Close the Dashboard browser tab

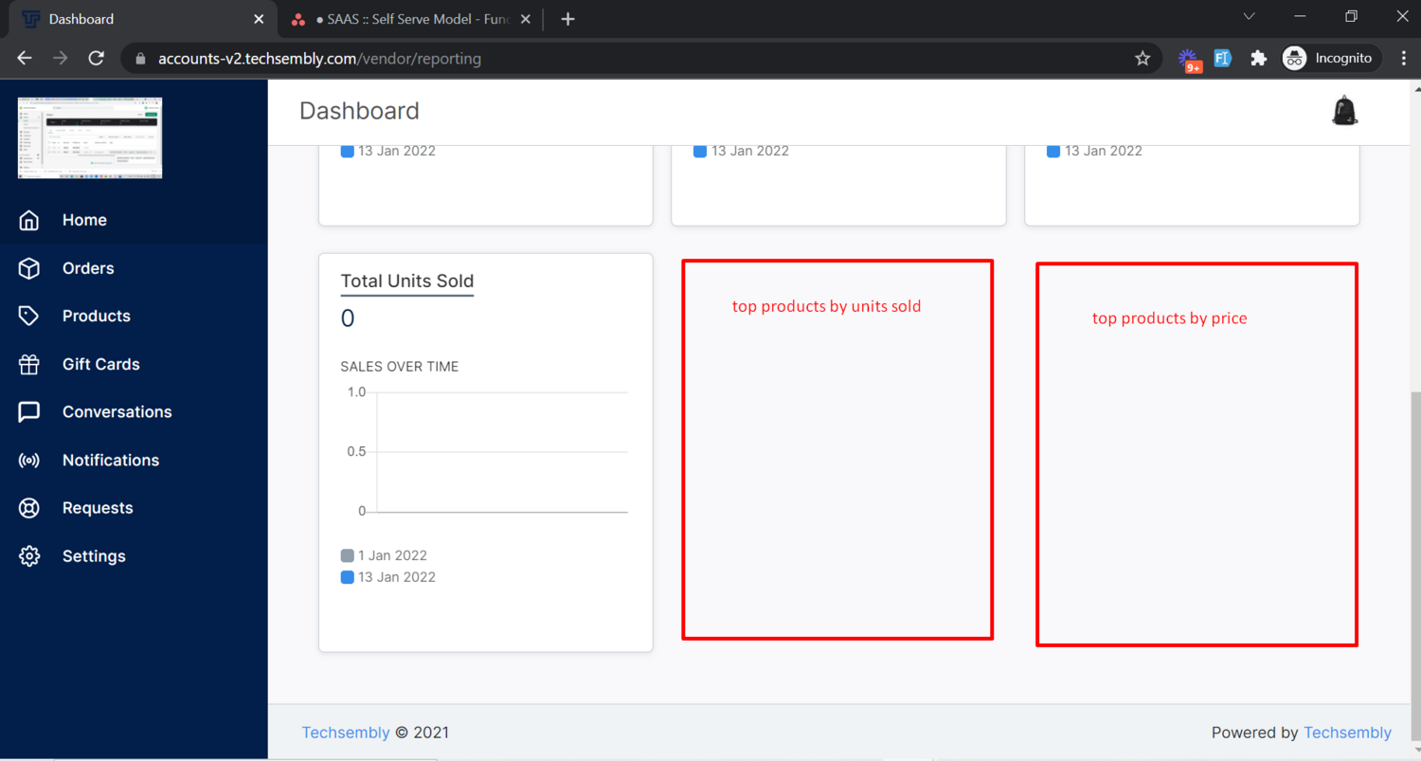259,19
